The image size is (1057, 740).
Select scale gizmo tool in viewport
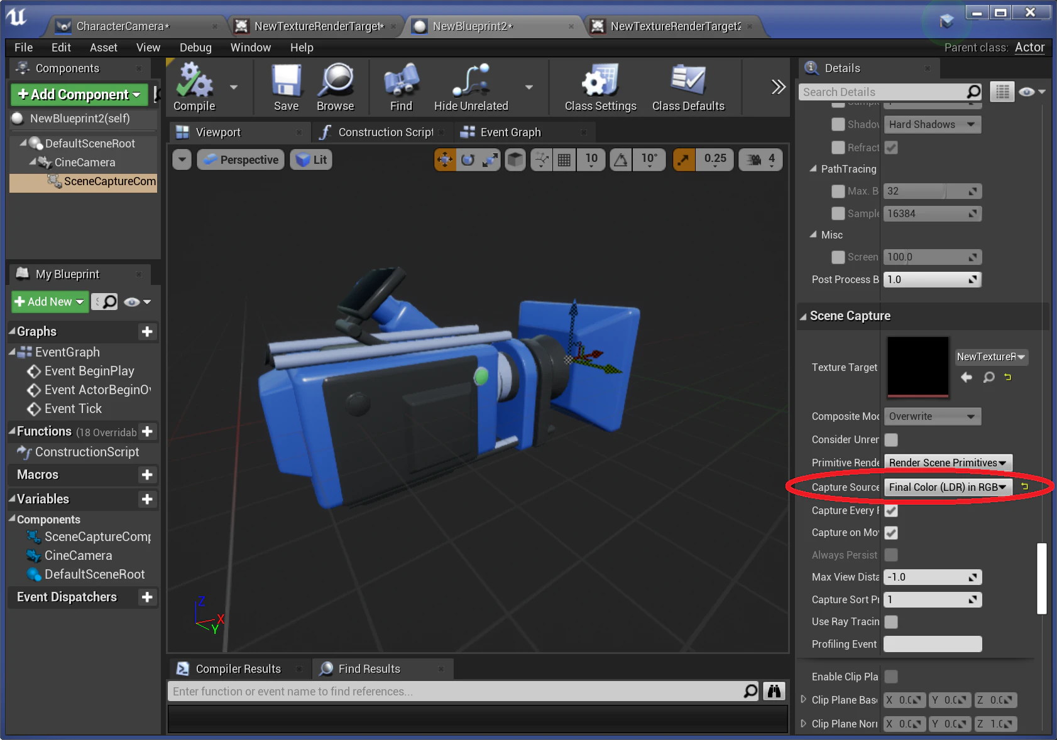pos(490,160)
